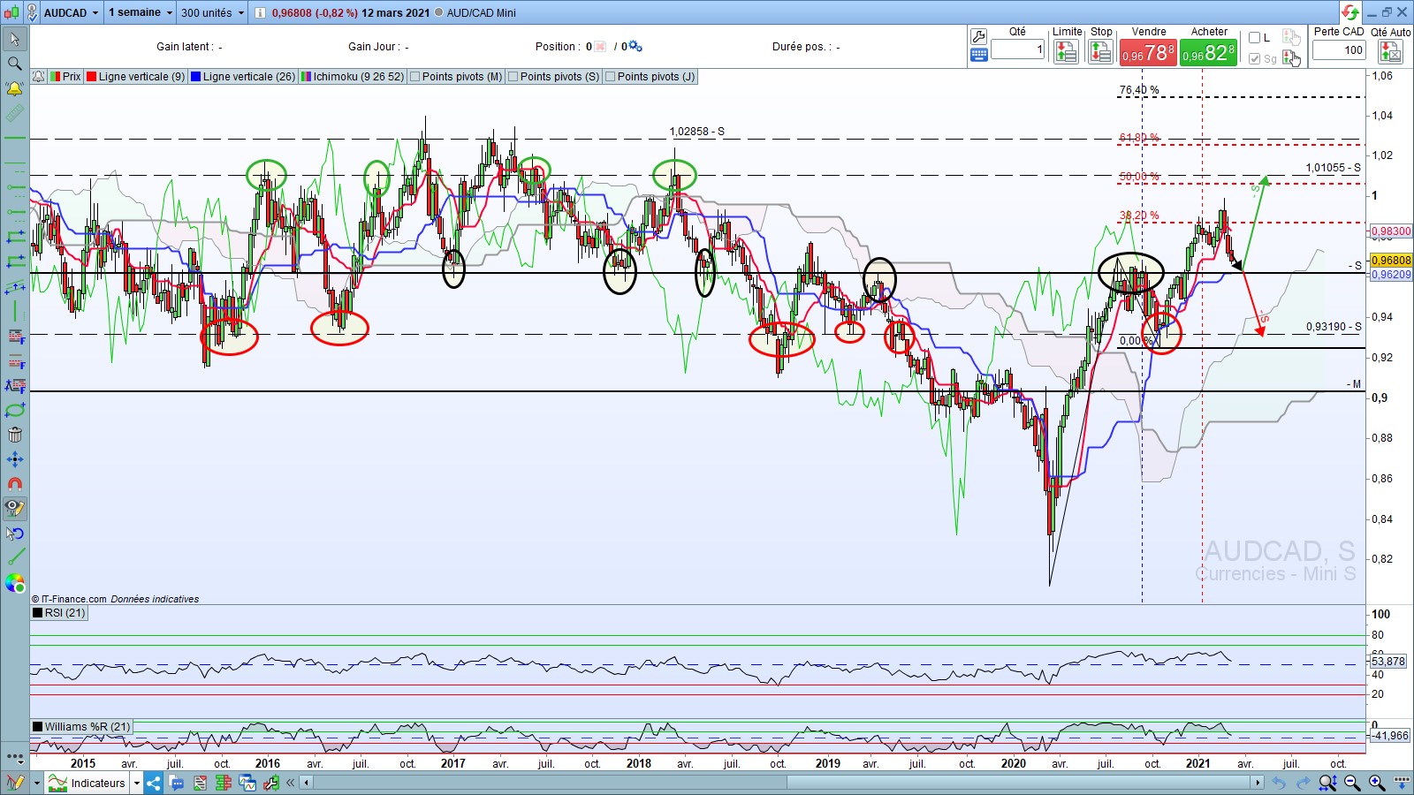The height and width of the screenshot is (795, 1414).
Task: Click the Qté quantity input field
Action: coord(1018,50)
